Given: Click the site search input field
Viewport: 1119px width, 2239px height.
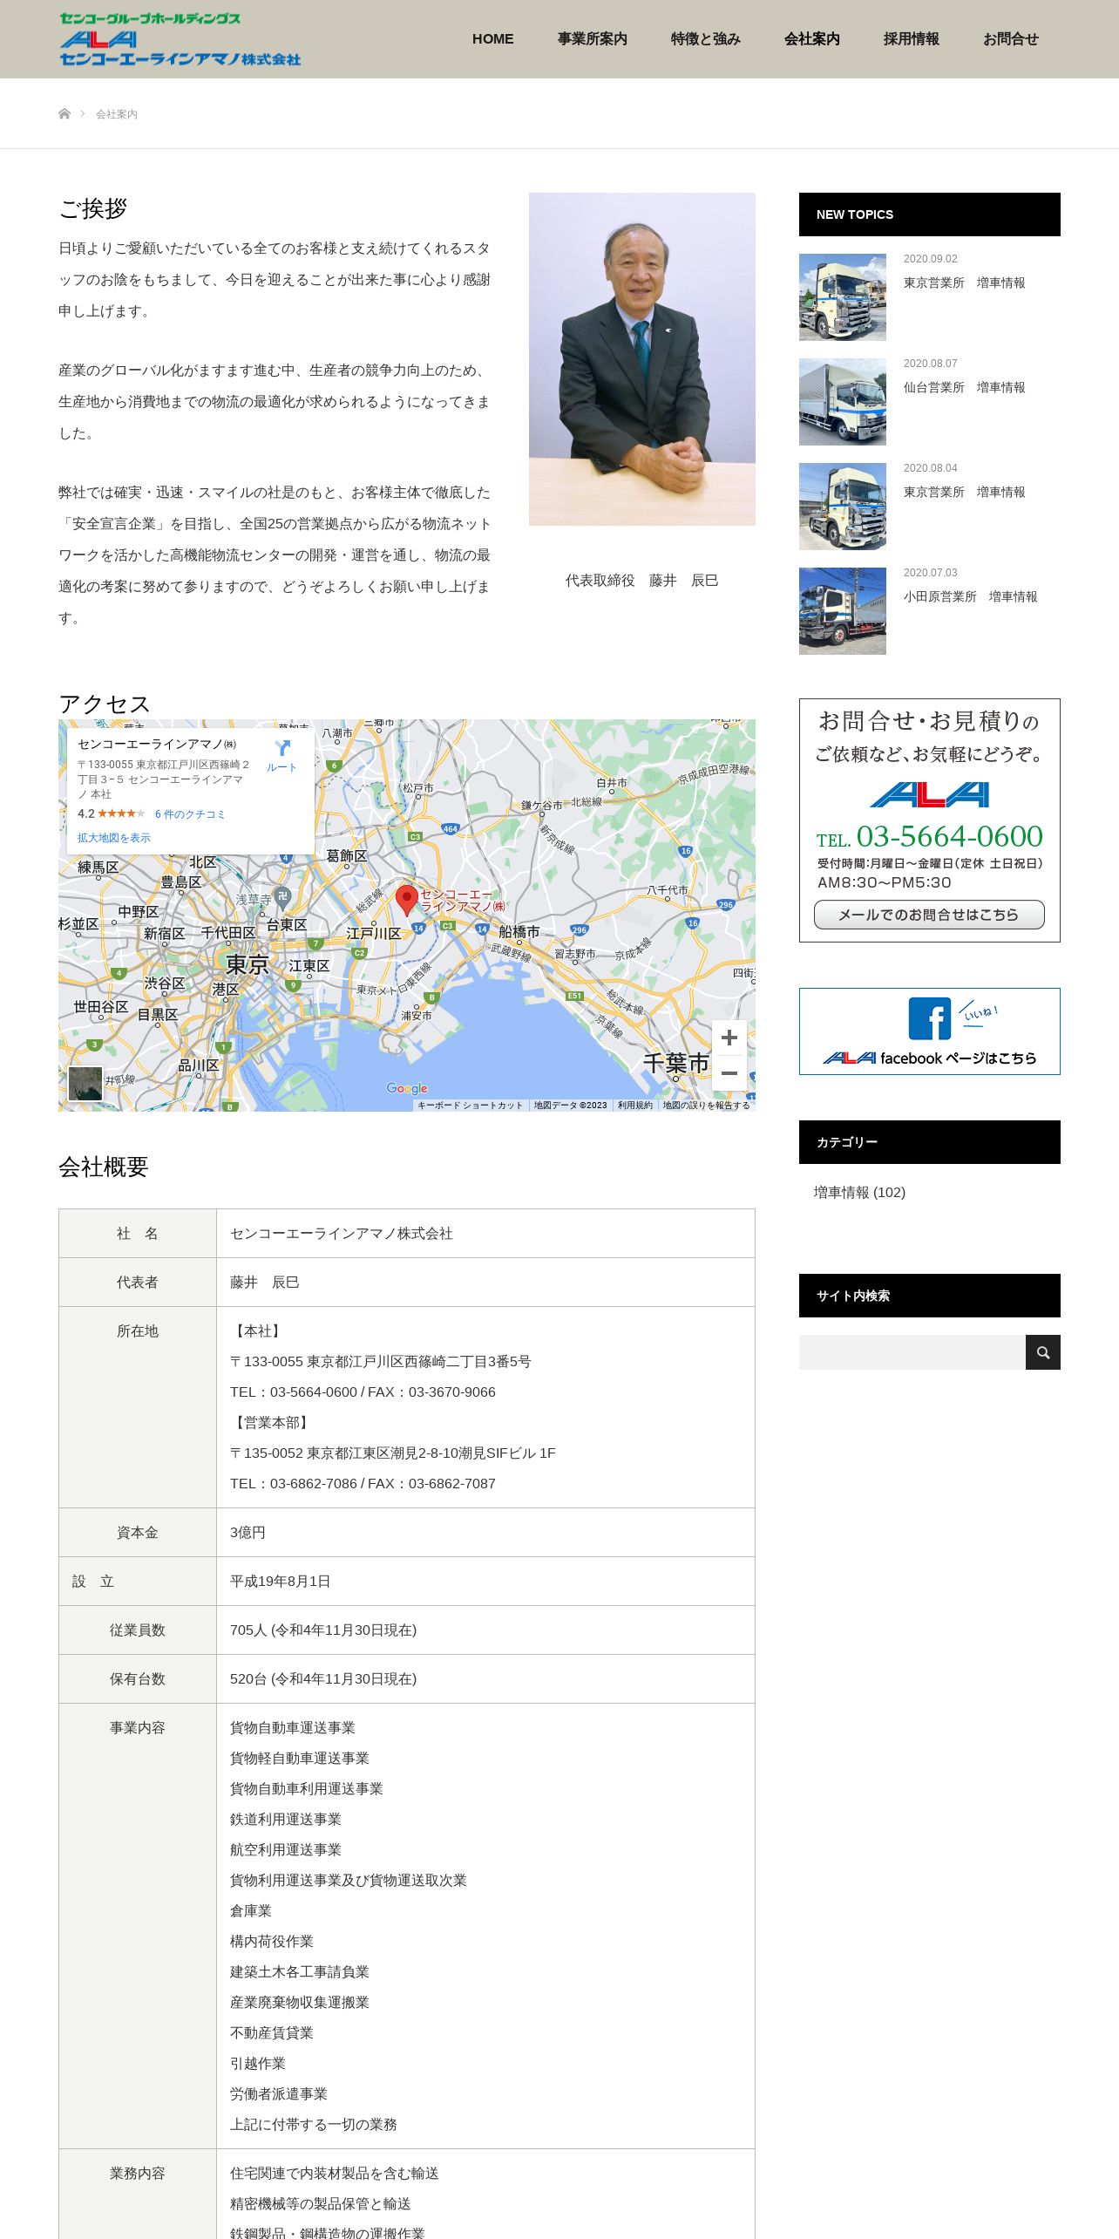Looking at the screenshot, I should click(912, 1352).
